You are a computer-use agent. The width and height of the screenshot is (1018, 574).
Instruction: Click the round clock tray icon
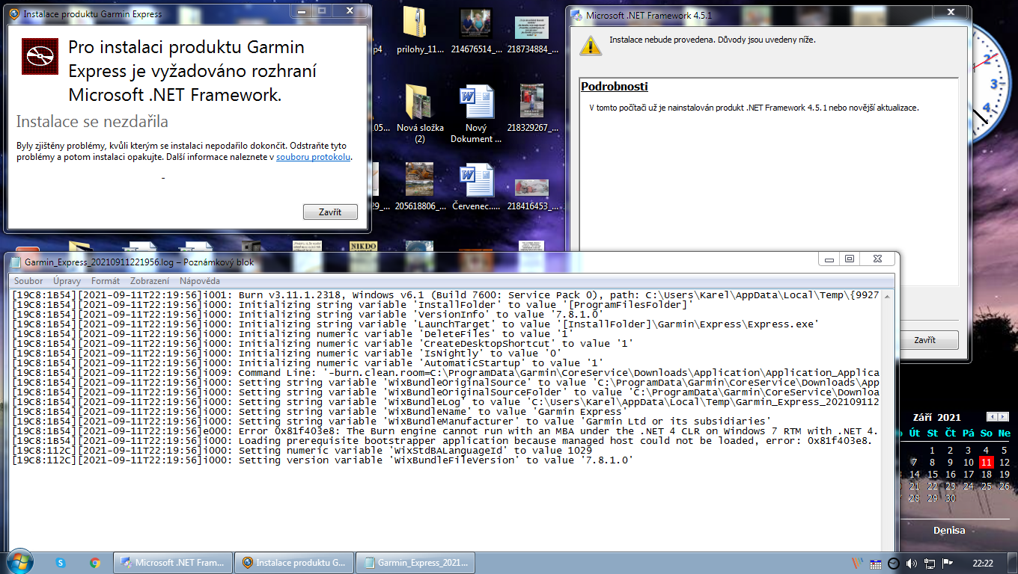coord(893,563)
